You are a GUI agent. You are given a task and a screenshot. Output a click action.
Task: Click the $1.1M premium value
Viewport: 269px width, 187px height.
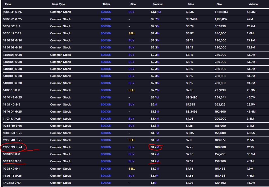click(154, 176)
